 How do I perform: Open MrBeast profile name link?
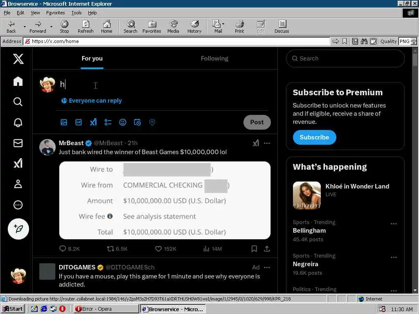[71, 143]
